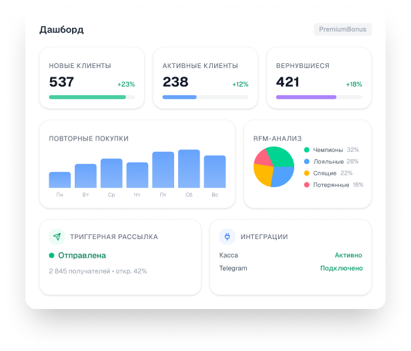The height and width of the screenshot is (351, 411).
Task: Click the Спящие legend label
Action: click(x=325, y=173)
